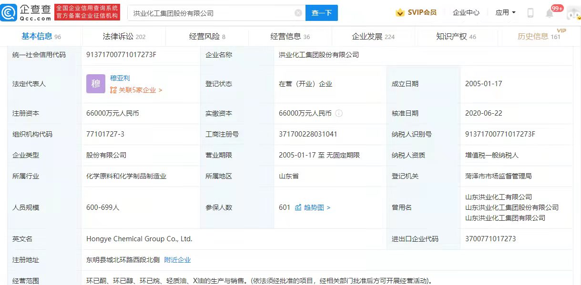Viewport: 581px width, 285px height.
Task: Click the Qcc.com logo
Action: (x=26, y=12)
